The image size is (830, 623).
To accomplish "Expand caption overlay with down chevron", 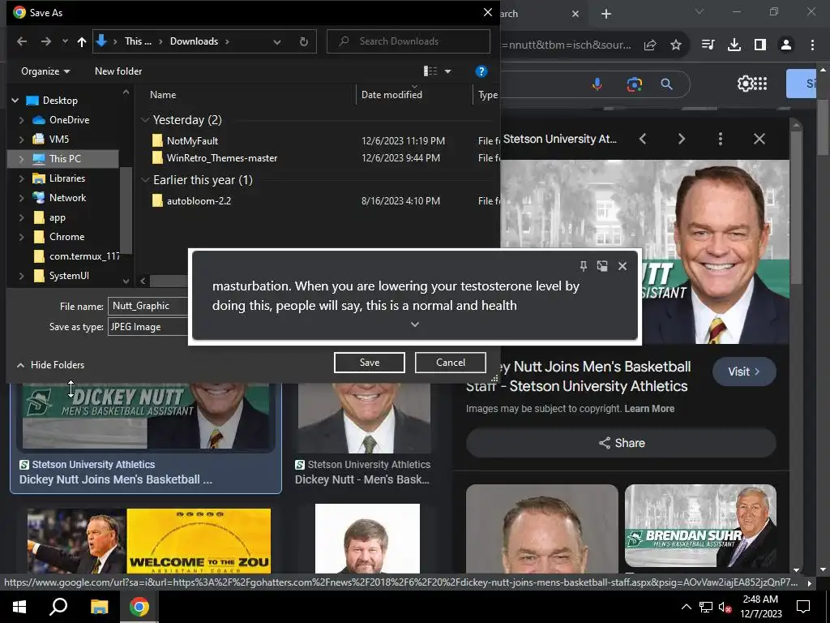I will tap(415, 324).
